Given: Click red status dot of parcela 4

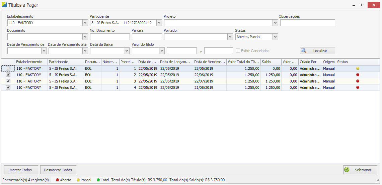Looking at the screenshot, I should (x=358, y=87).
